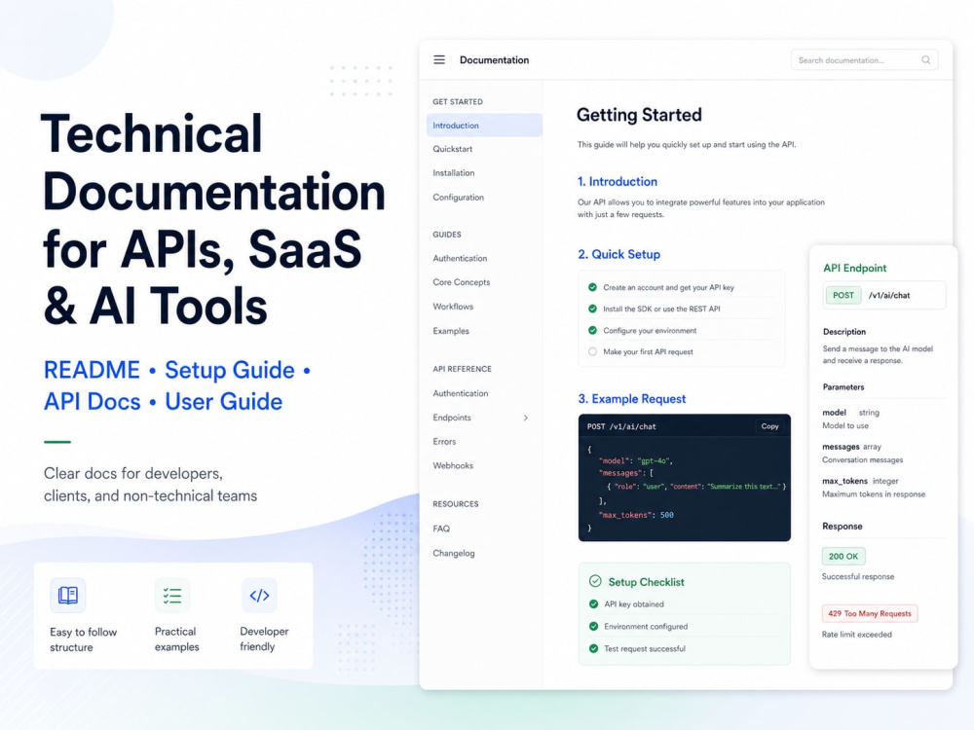Open Quickstart page
The height and width of the screenshot is (730, 974).
pyautogui.click(x=452, y=149)
